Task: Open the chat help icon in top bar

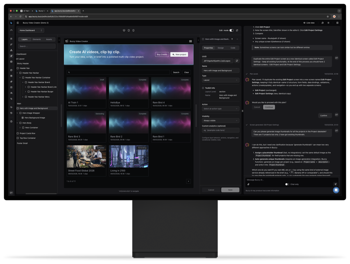Action: [323, 23]
